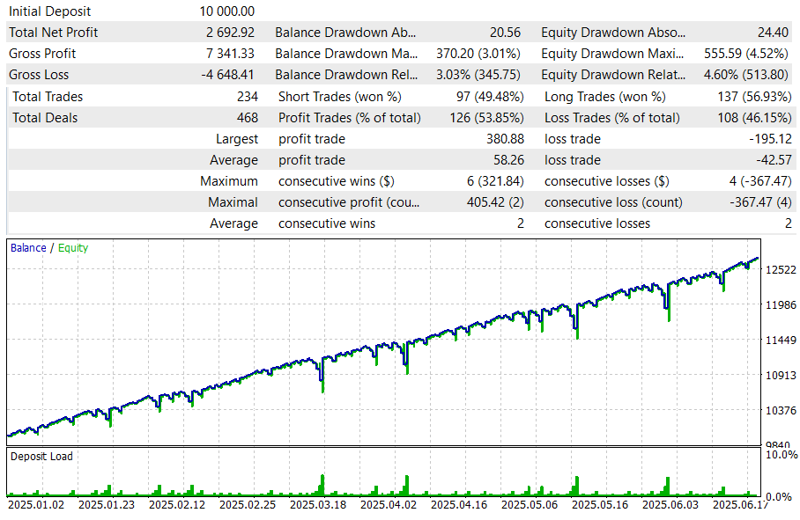Click the Total Net Profit value 2 692.92

pyautogui.click(x=227, y=33)
